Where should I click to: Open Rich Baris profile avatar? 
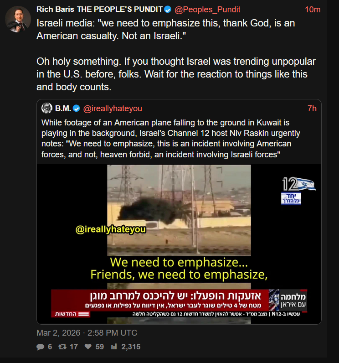point(18,19)
